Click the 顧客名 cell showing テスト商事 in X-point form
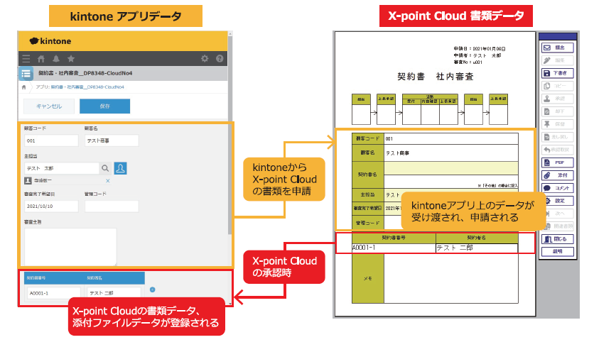594x342 pixels. [450, 153]
